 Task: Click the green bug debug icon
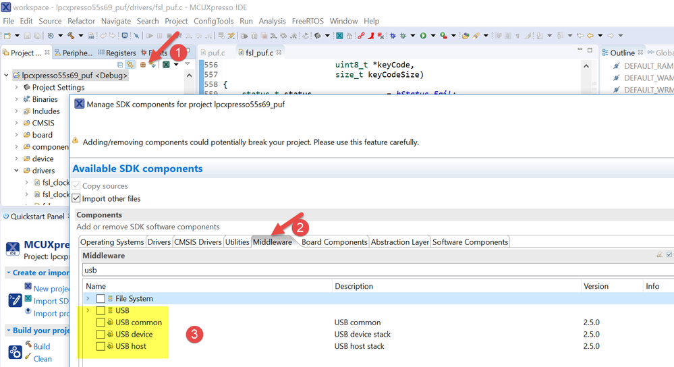(403, 36)
